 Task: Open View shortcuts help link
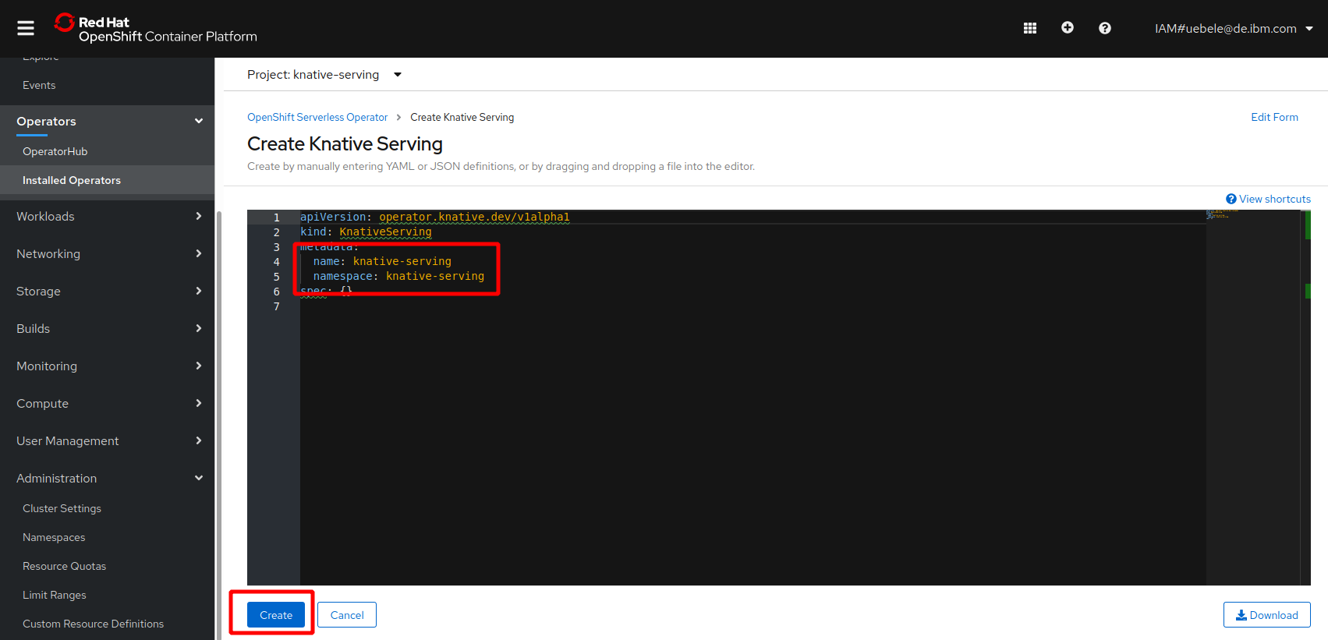pyautogui.click(x=1268, y=200)
